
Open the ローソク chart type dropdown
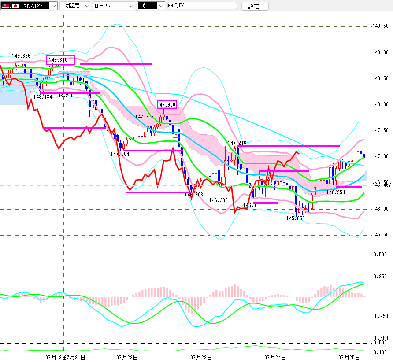click(114, 6)
